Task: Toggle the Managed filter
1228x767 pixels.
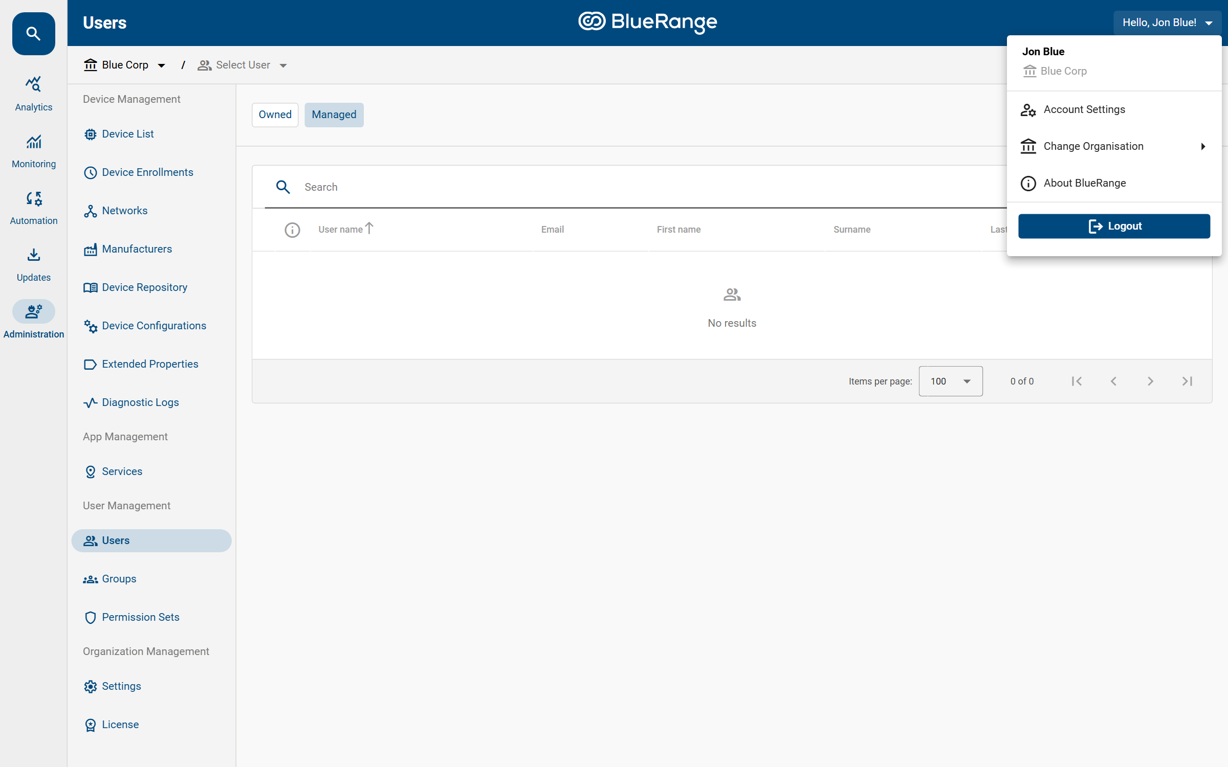Action: pyautogui.click(x=334, y=115)
